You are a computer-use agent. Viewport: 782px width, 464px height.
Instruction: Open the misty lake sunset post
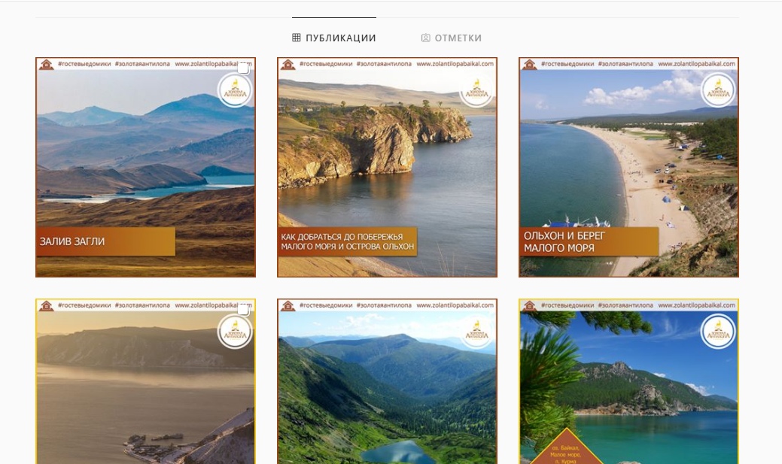click(145, 381)
